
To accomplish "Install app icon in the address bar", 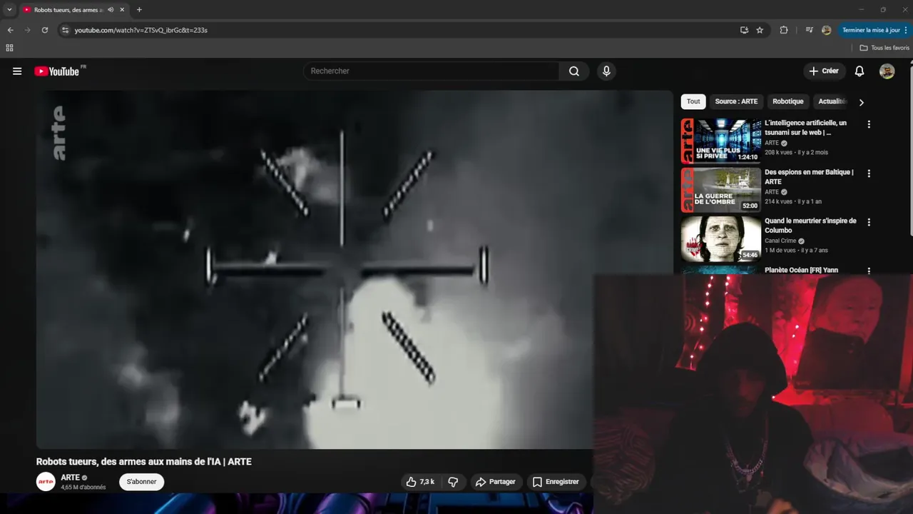I will pyautogui.click(x=744, y=30).
